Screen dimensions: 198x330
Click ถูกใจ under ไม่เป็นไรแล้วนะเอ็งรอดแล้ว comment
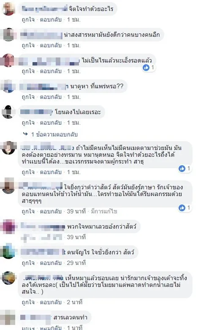tap(28, 71)
